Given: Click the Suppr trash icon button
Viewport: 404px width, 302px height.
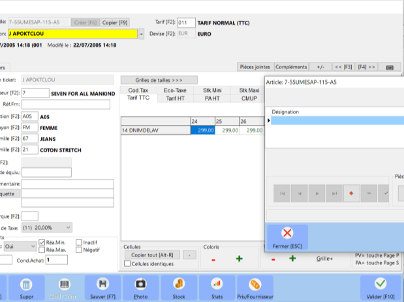Looking at the screenshot, I should coord(26,287).
